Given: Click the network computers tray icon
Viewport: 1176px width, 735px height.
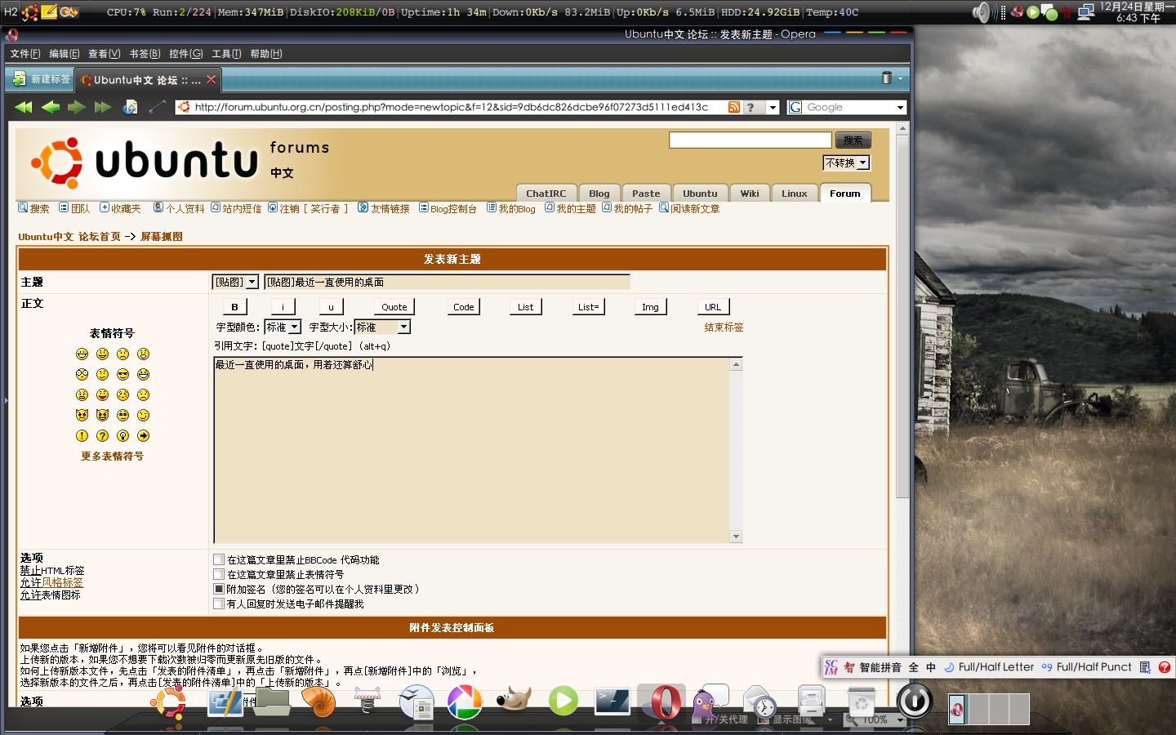Looking at the screenshot, I should coord(1085,12).
